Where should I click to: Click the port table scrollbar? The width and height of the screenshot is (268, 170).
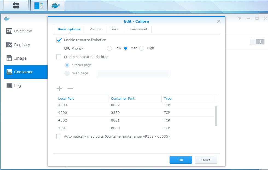coord(216,116)
